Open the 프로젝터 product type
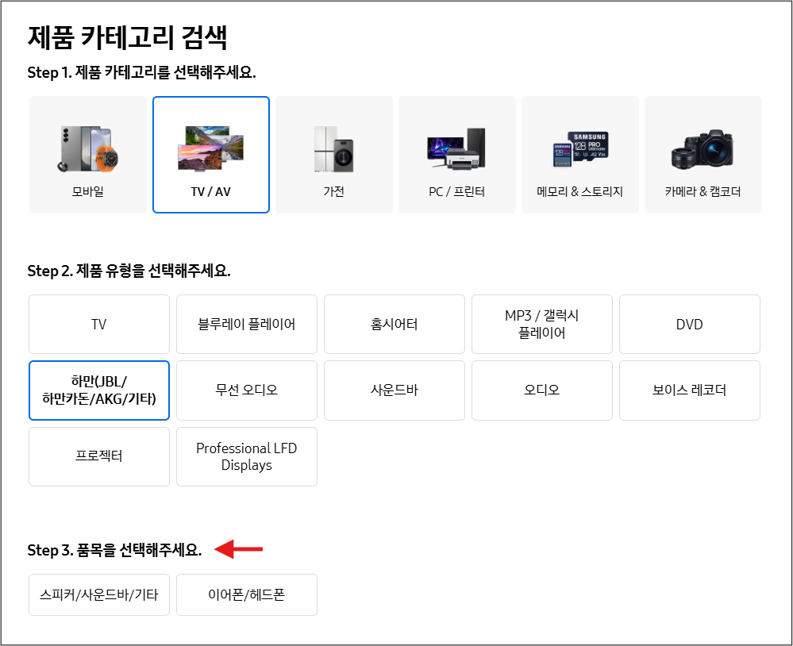Screen dimensions: 793x646 pyautogui.click(x=98, y=456)
